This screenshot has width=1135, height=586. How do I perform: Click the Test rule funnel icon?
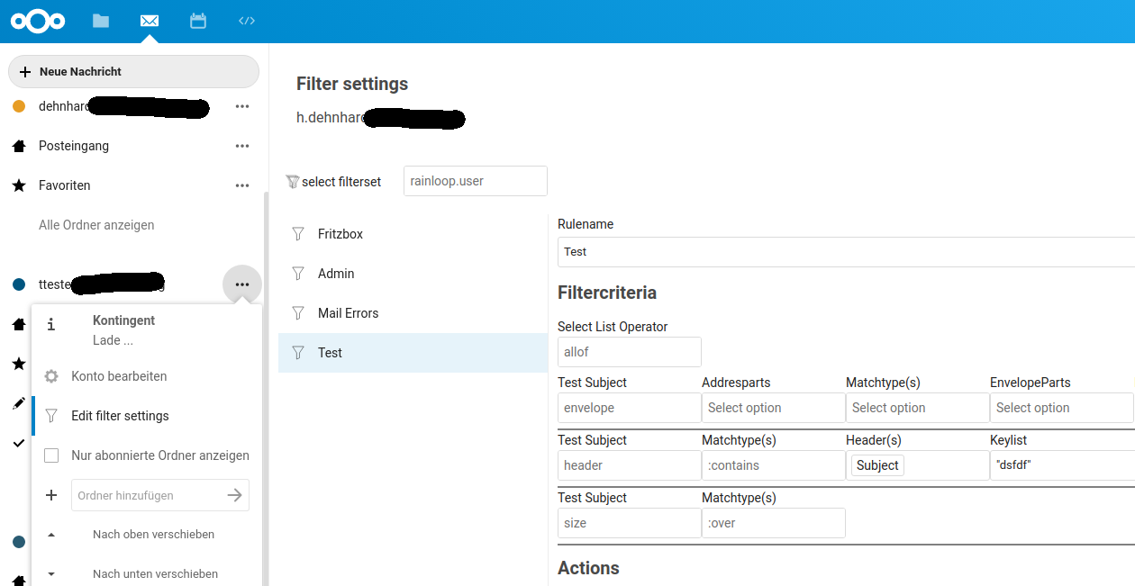click(298, 353)
